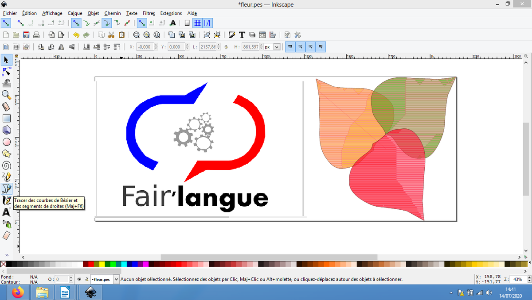532x300 pixels.
Task: Toggle layer lock in status bar
Action: coord(86,279)
